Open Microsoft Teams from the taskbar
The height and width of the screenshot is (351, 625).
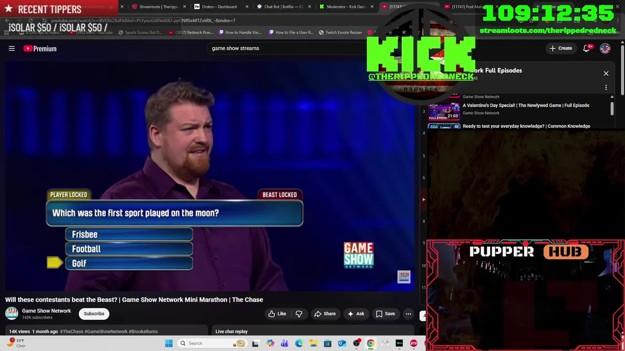pyautogui.click(x=284, y=343)
